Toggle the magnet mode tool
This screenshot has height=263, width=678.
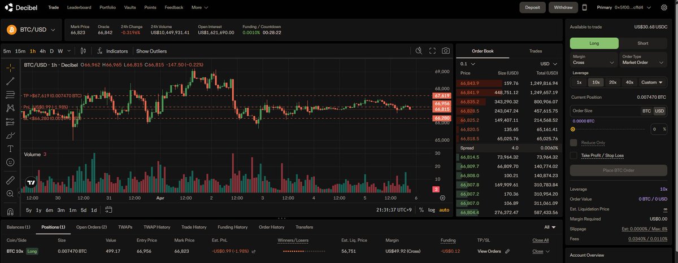point(10,212)
